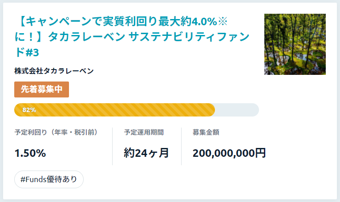This screenshot has width=340, height=202.
Task: Click the forest thumbnail image
Action: point(295,44)
